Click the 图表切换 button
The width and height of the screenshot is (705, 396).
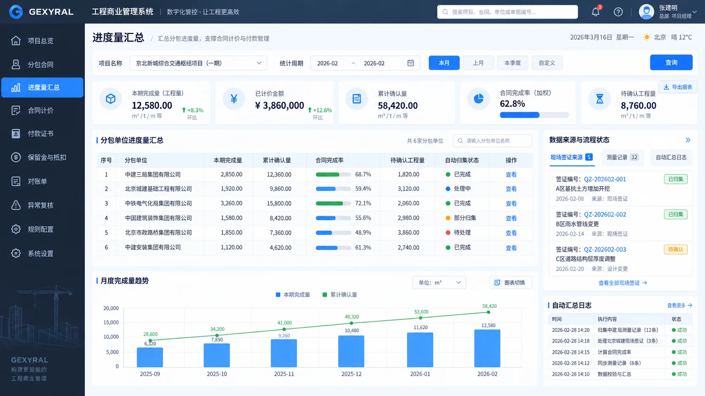[511, 282]
